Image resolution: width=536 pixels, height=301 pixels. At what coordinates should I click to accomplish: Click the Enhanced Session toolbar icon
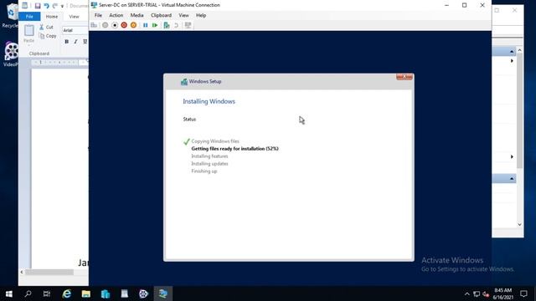[x=188, y=25]
